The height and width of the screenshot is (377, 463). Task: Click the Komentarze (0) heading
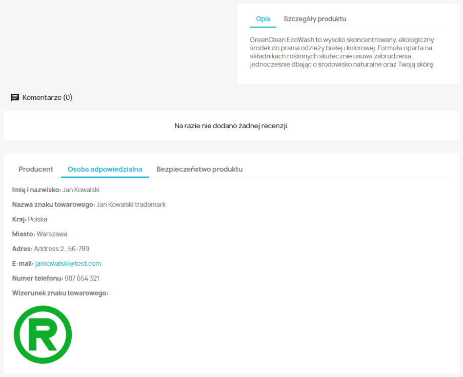[x=47, y=97]
